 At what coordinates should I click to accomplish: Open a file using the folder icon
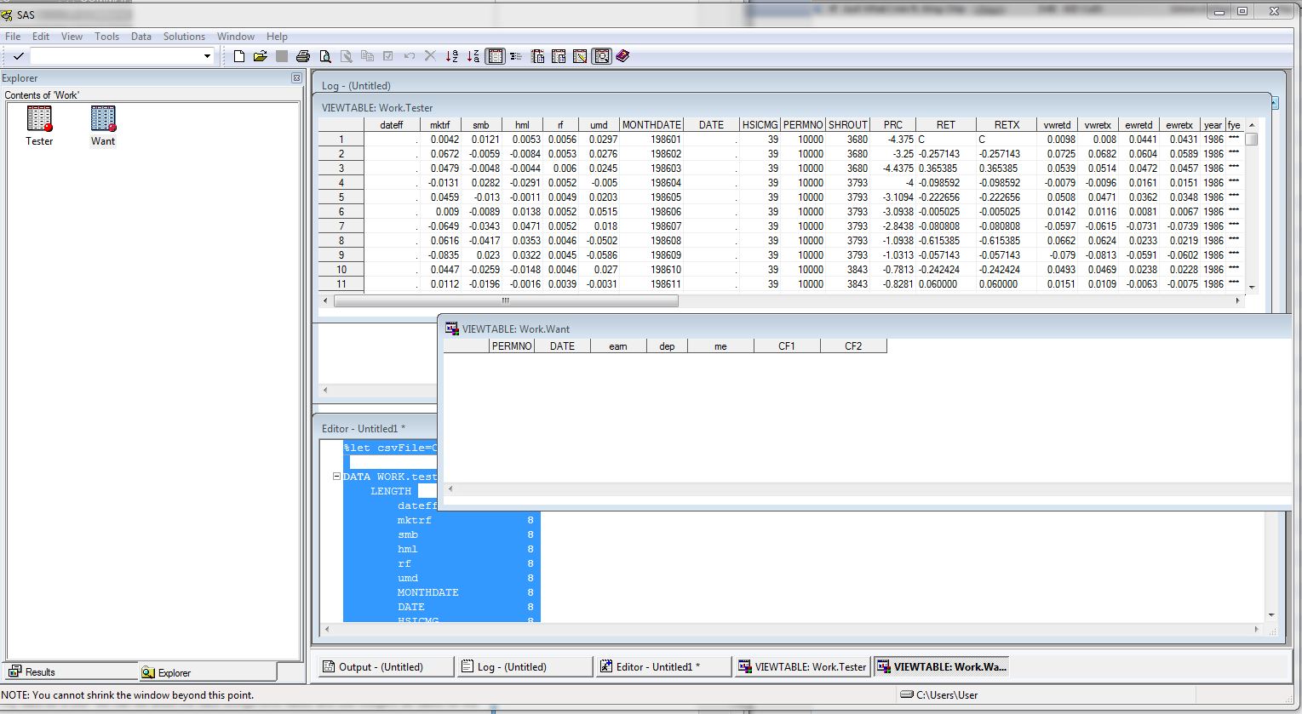[261, 56]
